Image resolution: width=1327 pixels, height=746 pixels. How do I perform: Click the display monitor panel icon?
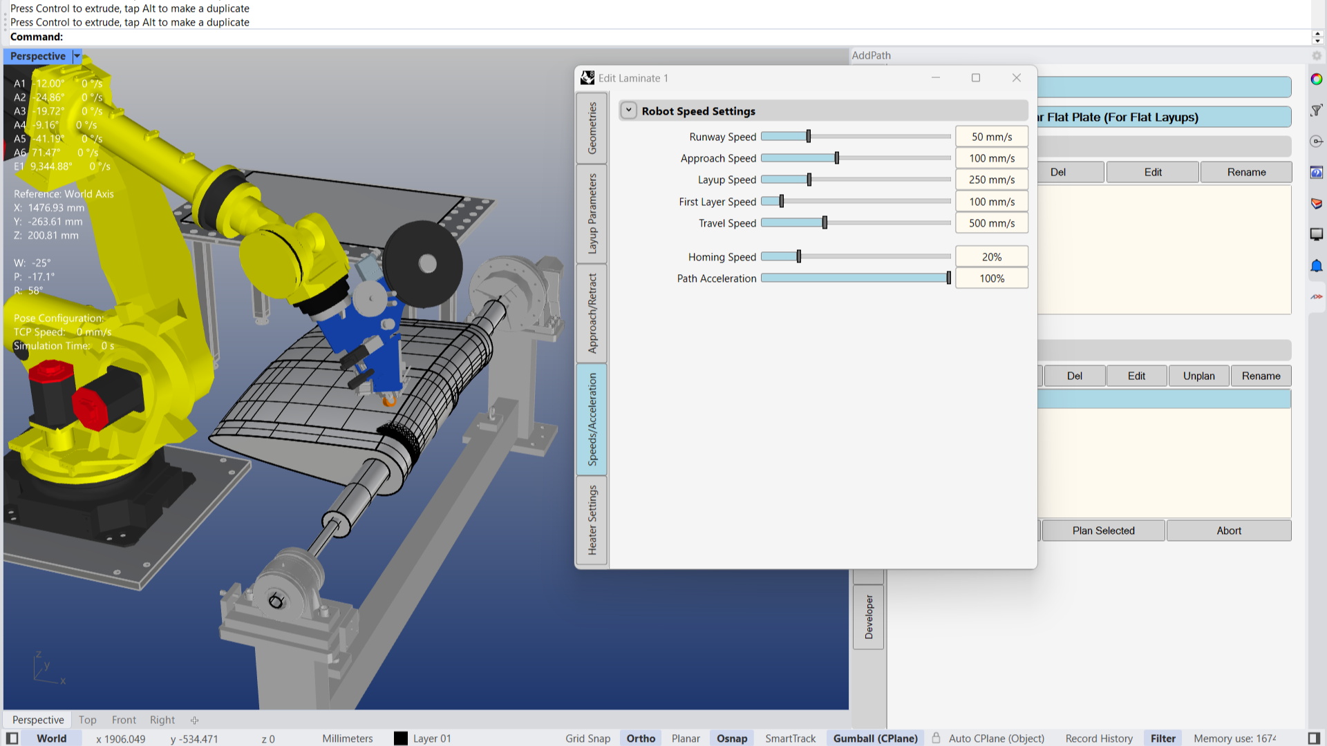(1317, 234)
